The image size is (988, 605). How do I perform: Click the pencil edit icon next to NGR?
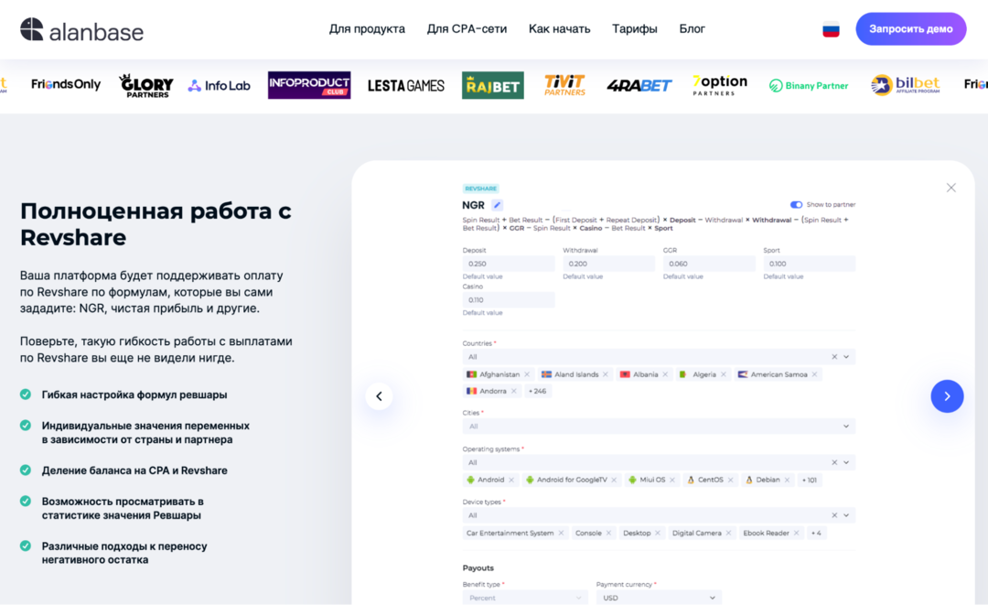(497, 205)
